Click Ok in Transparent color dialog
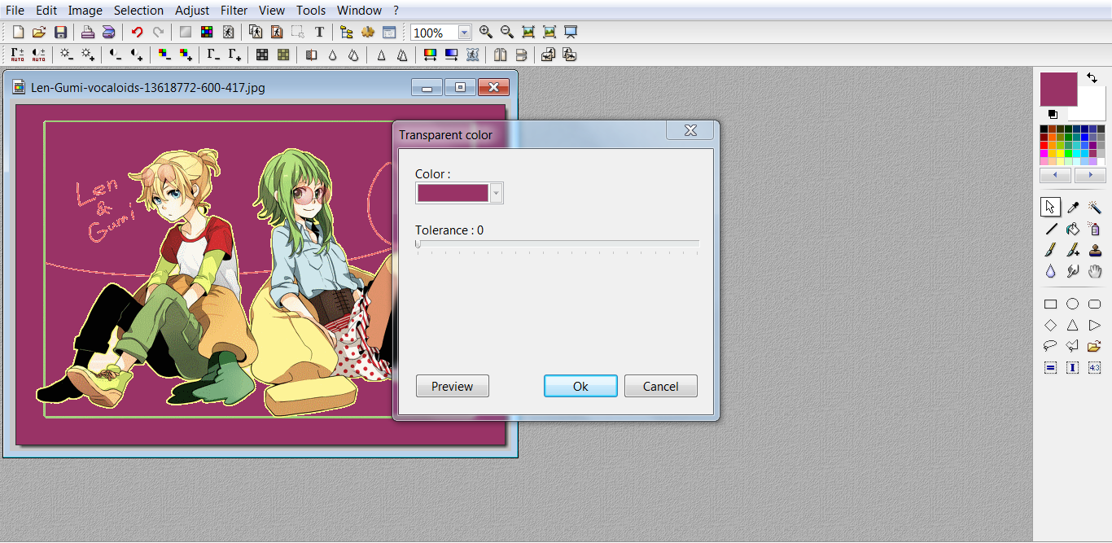 point(580,386)
